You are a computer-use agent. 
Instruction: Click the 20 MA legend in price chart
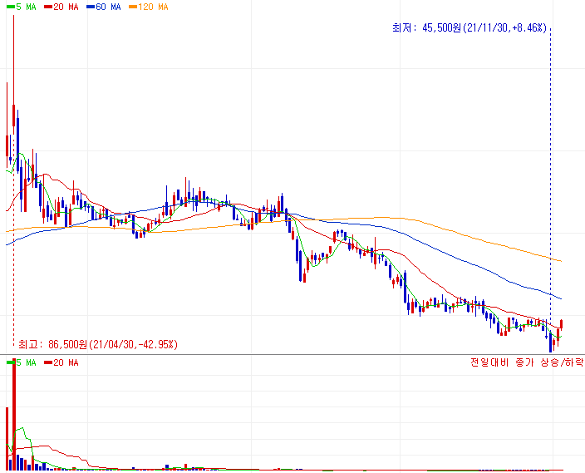[x=61, y=7]
